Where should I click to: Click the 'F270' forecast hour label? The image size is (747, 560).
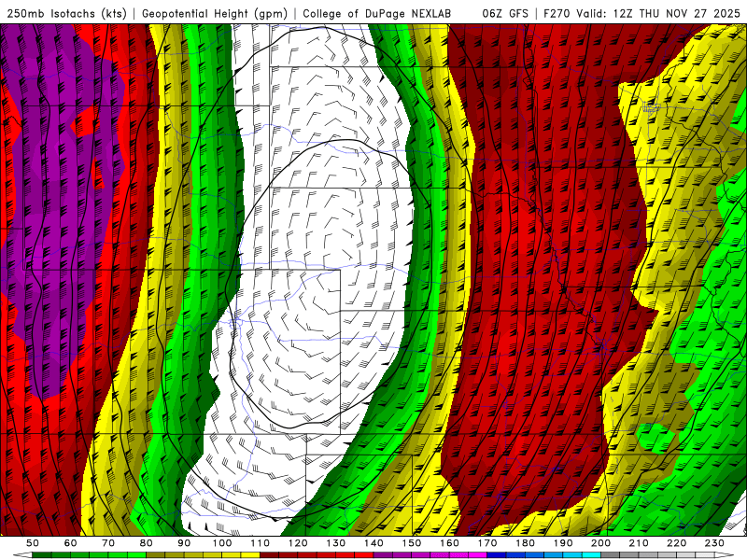point(557,13)
